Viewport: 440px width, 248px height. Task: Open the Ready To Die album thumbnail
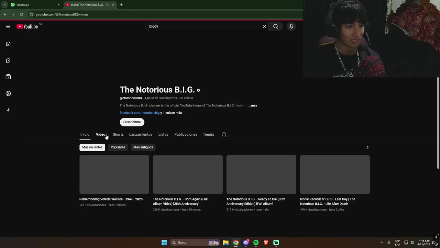[x=261, y=174]
